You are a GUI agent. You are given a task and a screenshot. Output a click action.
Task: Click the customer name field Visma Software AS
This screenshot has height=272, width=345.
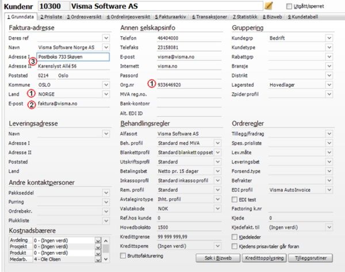click(166, 6)
